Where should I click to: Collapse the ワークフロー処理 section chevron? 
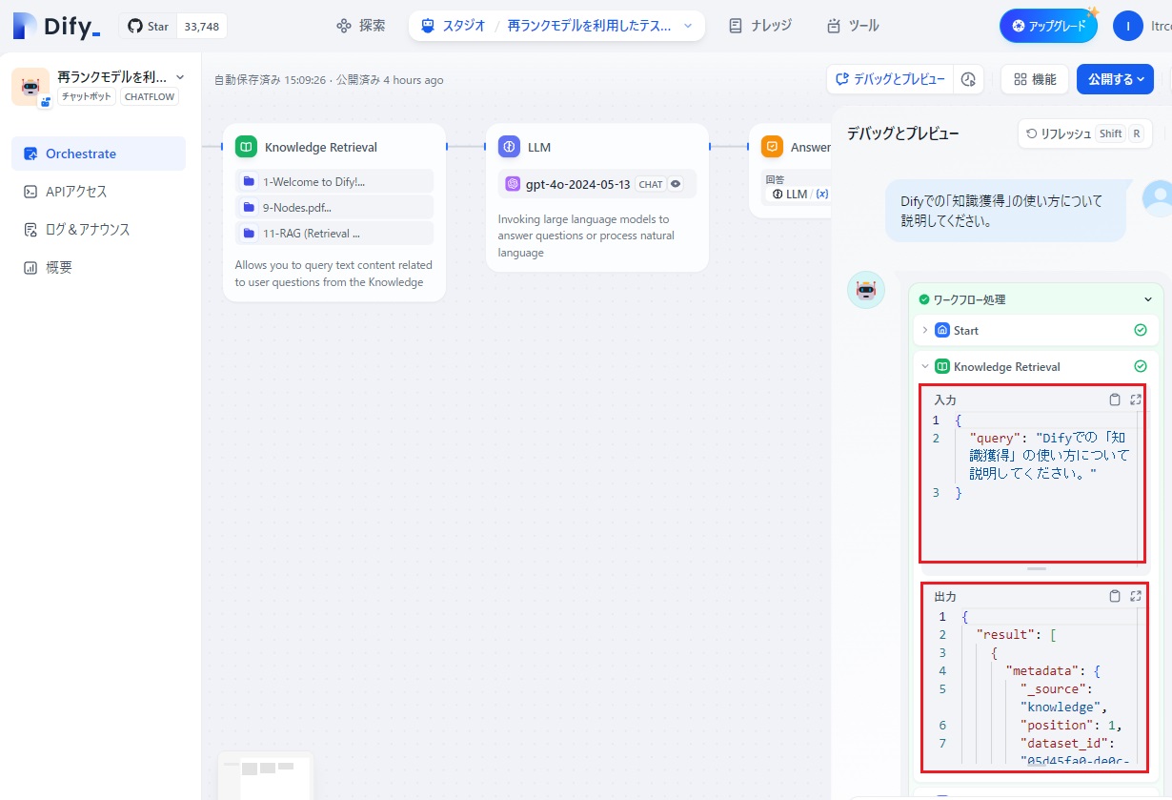click(x=1147, y=299)
